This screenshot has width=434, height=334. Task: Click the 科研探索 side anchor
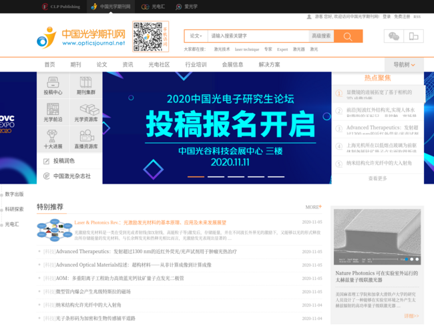point(14,209)
